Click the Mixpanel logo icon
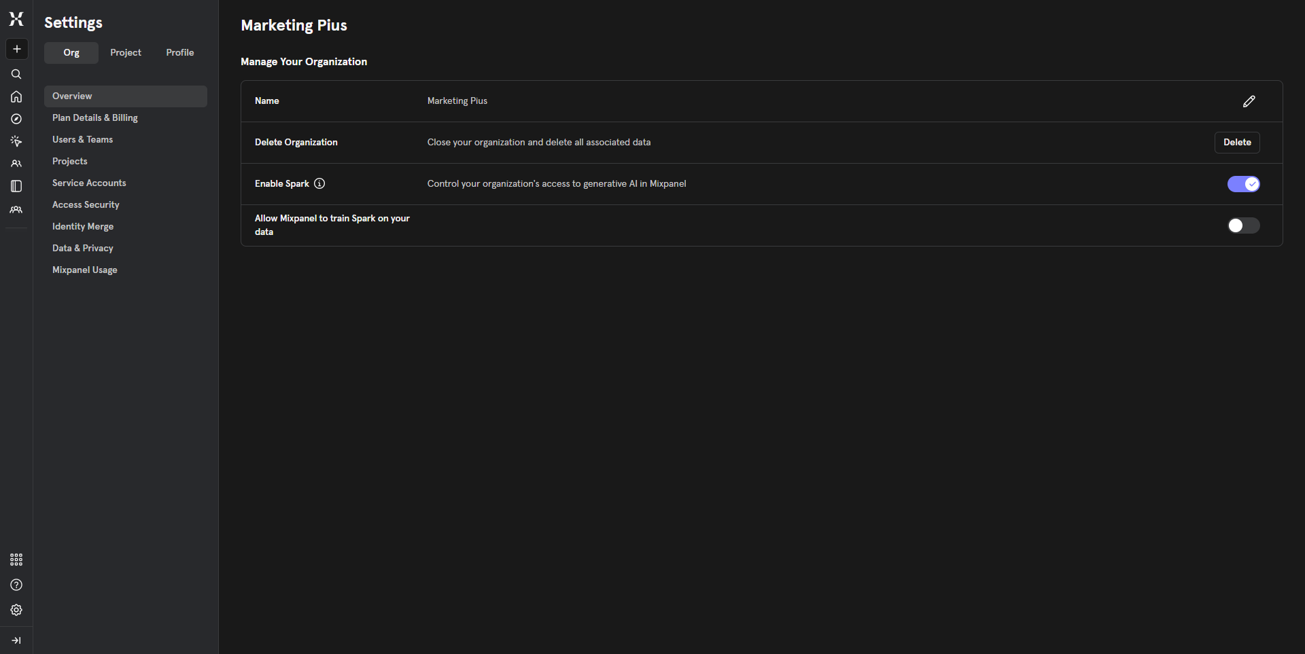 [x=16, y=19]
